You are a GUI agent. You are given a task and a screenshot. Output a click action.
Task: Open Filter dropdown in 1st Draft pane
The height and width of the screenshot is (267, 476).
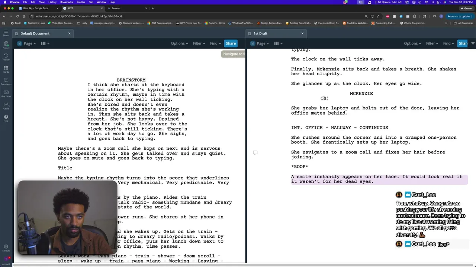click(x=432, y=43)
